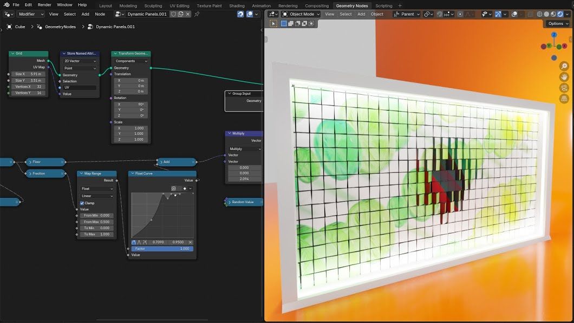Image resolution: width=574 pixels, height=323 pixels.
Task: Switch to solid shading
Action: click(546, 14)
